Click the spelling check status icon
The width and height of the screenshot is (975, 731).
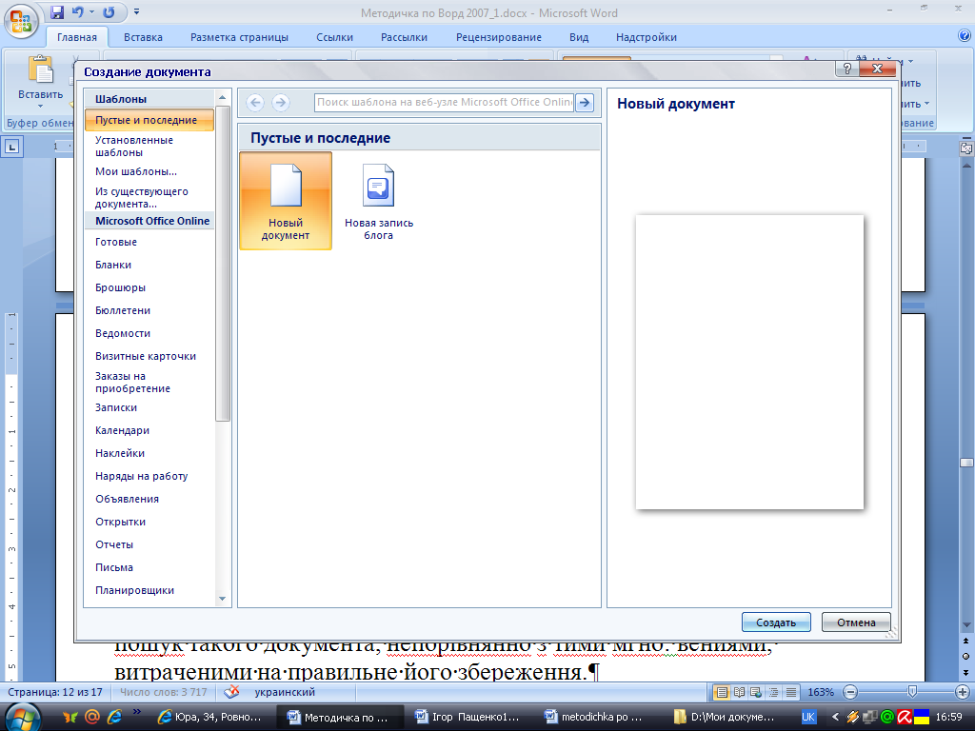pyautogui.click(x=231, y=692)
